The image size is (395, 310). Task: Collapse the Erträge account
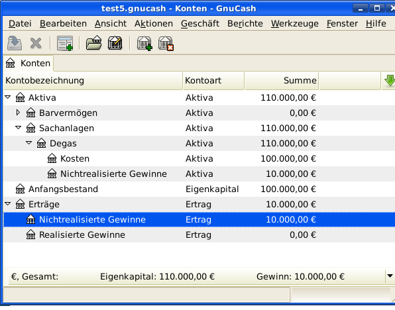tap(8, 203)
